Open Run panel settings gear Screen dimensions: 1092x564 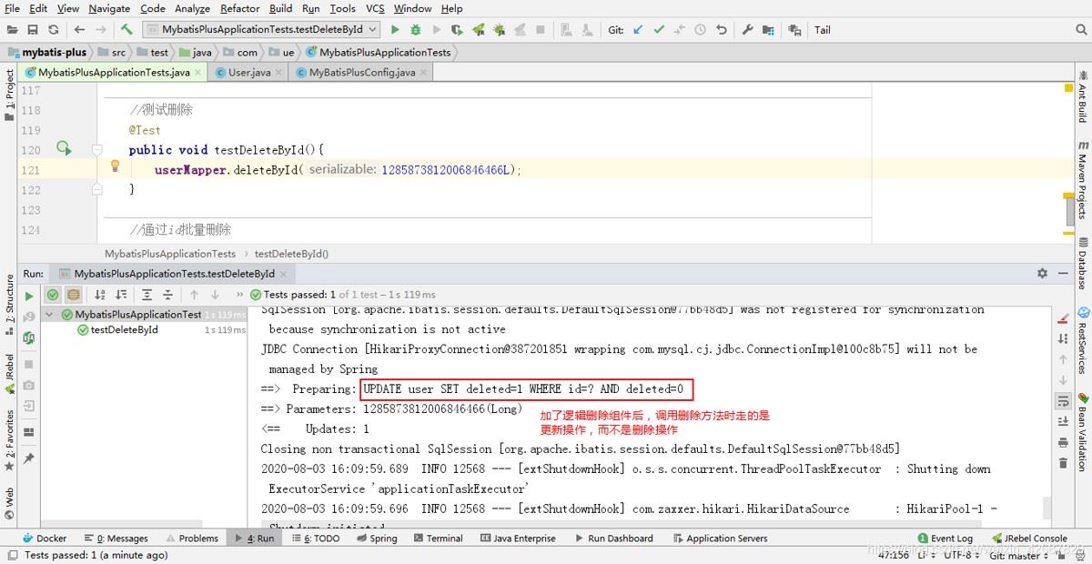click(1042, 273)
